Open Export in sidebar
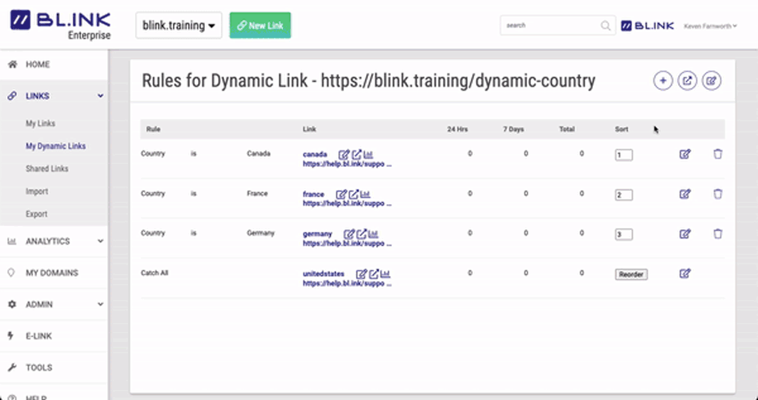The image size is (758, 400). (x=37, y=214)
